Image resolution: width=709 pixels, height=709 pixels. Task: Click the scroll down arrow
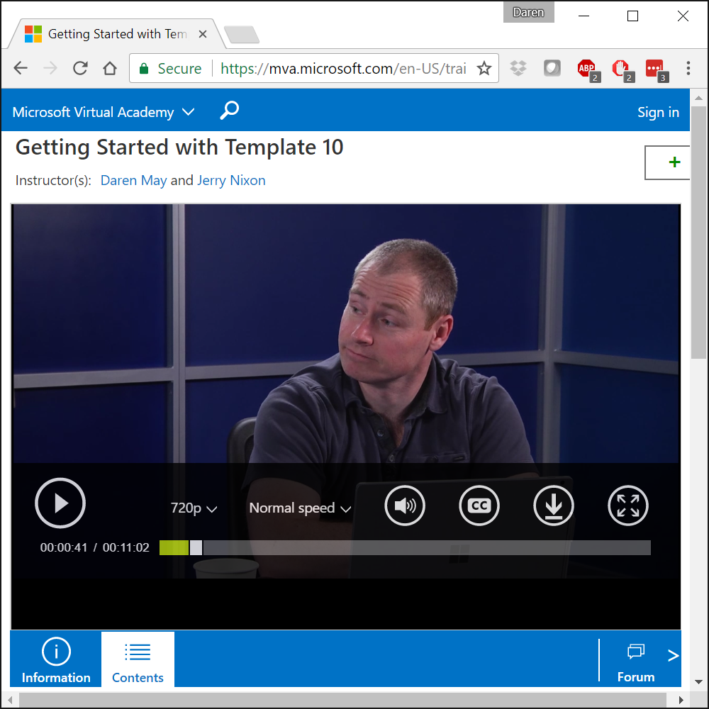tap(698, 681)
